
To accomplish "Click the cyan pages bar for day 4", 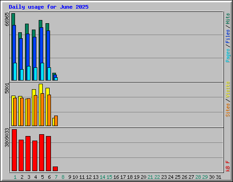I will (35, 74).
